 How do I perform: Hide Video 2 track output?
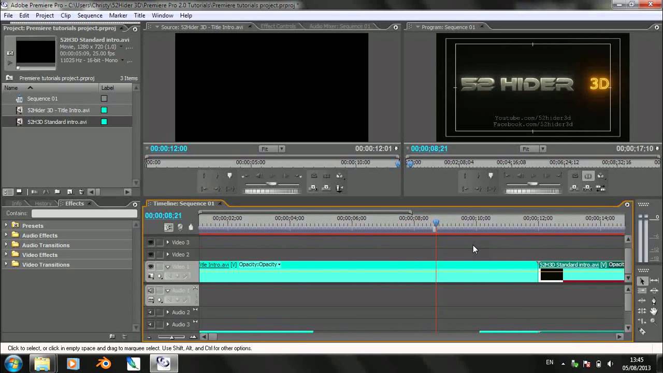151,254
